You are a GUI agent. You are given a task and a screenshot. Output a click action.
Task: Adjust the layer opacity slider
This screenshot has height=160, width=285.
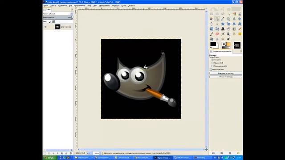tap(57, 18)
